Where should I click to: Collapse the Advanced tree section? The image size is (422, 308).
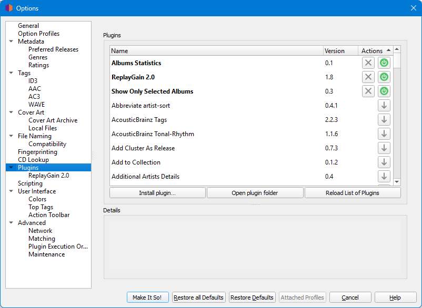pyautogui.click(x=11, y=223)
